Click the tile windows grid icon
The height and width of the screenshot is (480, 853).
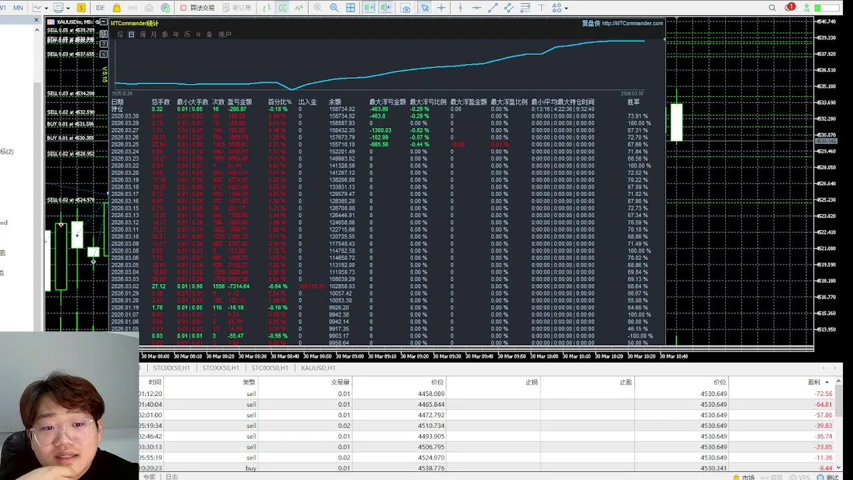point(351,8)
